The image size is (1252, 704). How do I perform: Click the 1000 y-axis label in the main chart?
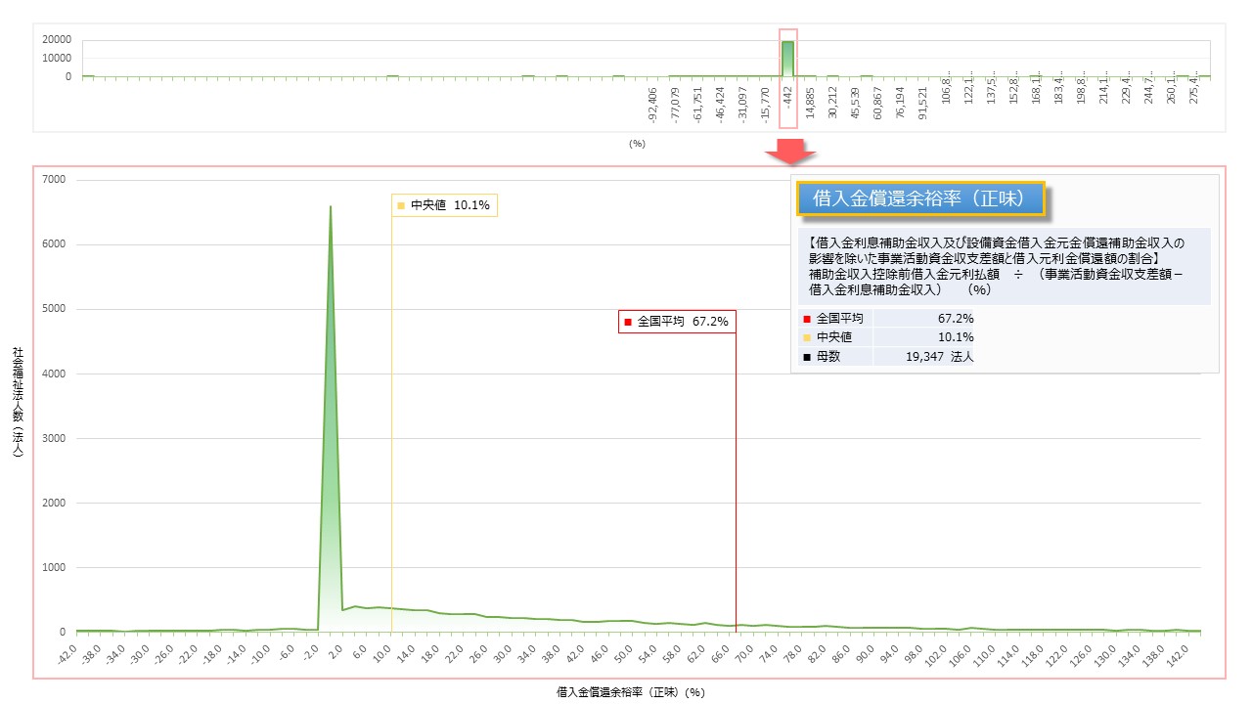[x=53, y=568]
